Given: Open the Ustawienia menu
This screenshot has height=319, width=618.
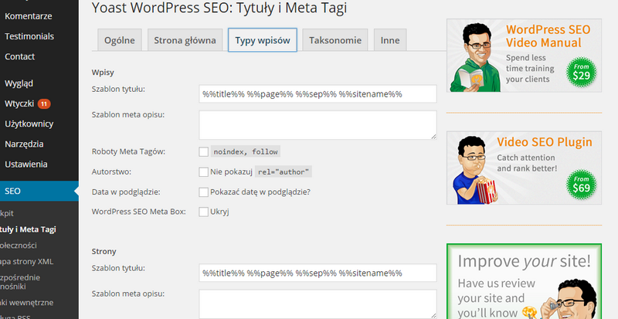Looking at the screenshot, I should 26,164.
